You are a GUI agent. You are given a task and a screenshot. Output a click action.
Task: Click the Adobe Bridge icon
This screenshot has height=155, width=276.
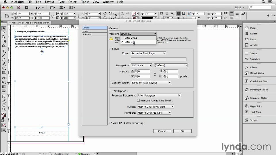click(x=27, y=7)
